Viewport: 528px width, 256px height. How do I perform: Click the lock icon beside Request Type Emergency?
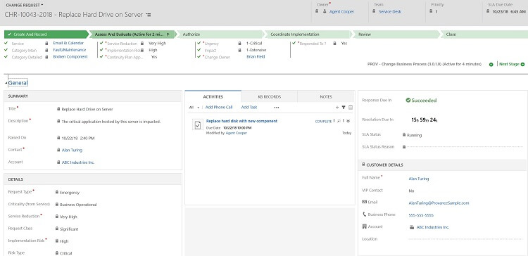[57, 192]
